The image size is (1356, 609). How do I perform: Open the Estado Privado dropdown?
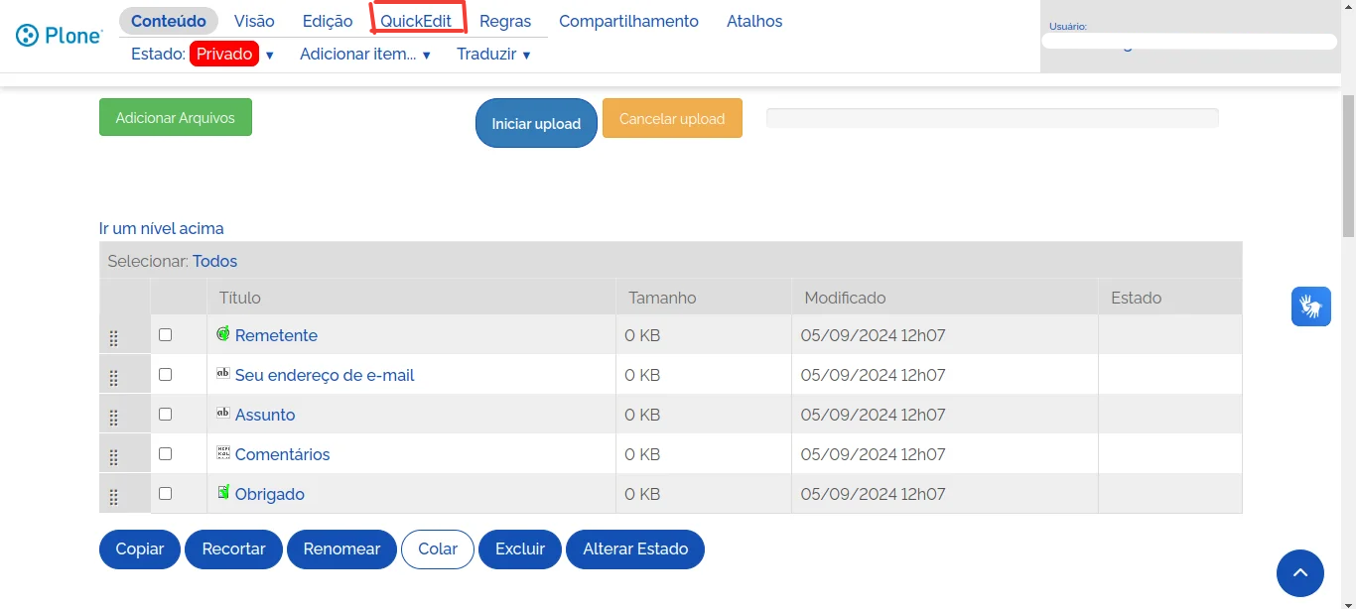pyautogui.click(x=203, y=54)
